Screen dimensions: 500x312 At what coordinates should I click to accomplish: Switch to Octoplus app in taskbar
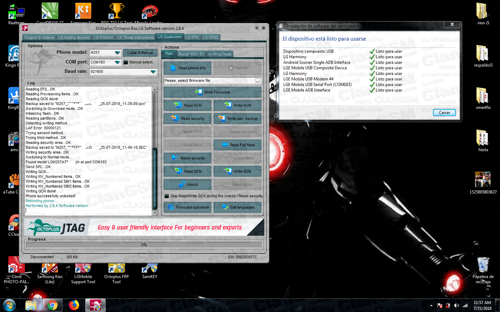pyautogui.click(x=95, y=305)
